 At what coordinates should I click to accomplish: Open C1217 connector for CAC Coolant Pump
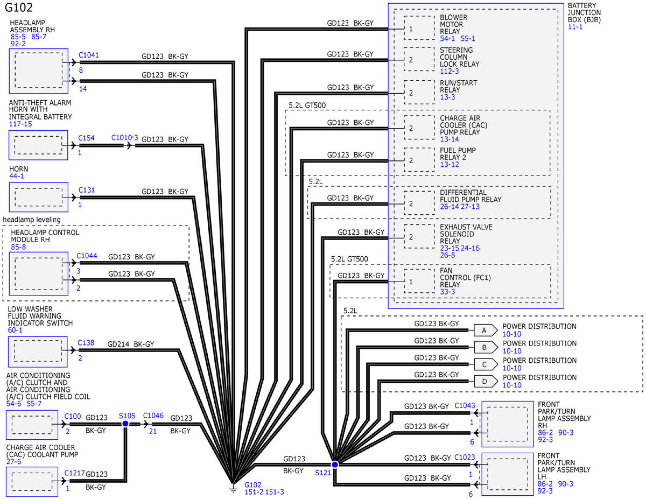[74, 473]
